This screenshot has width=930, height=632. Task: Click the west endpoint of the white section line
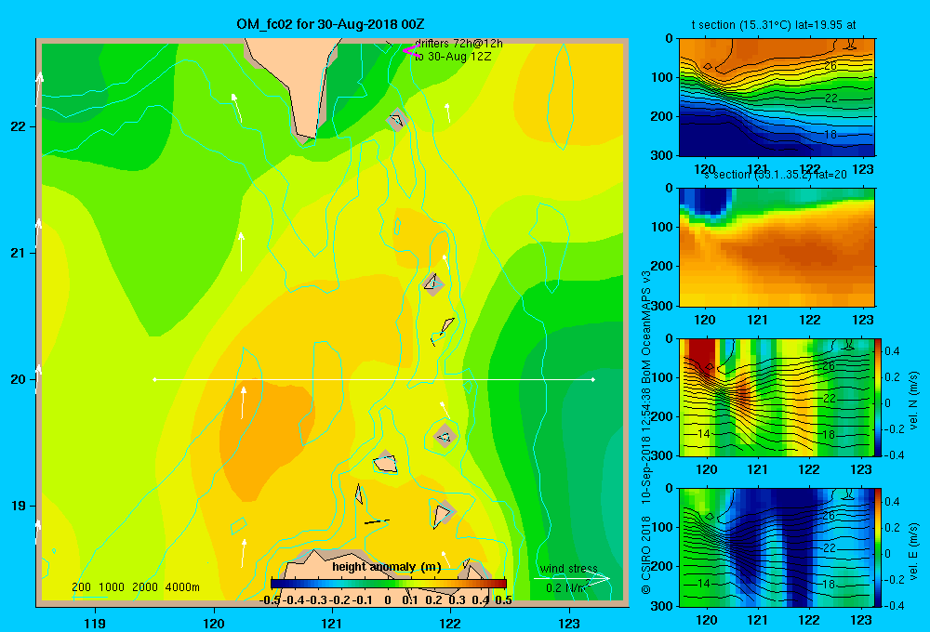pos(154,379)
